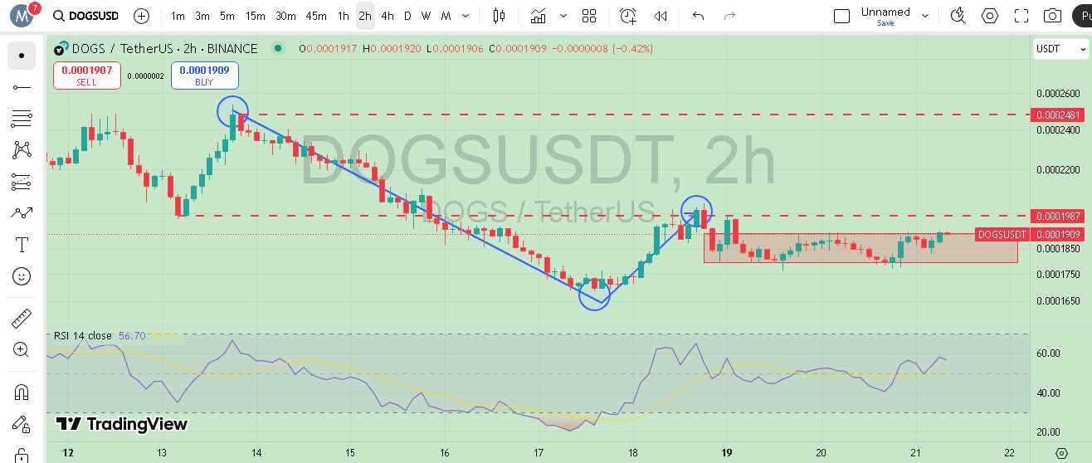Click the green market status dot

coord(278,49)
